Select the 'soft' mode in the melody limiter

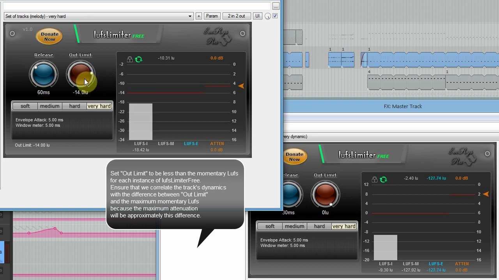click(25, 106)
